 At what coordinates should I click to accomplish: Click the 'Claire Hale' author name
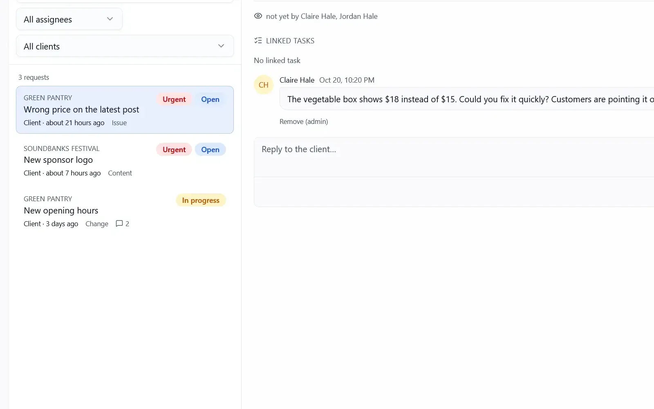(297, 80)
